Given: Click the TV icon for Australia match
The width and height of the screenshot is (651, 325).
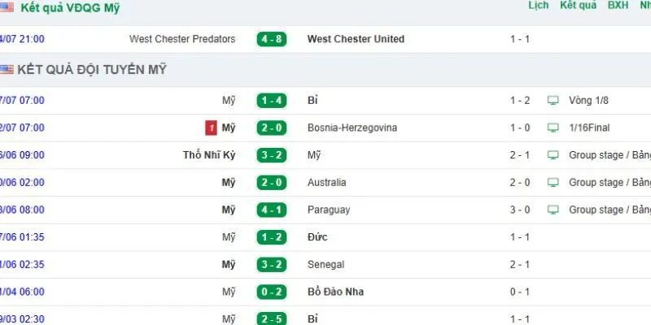Looking at the screenshot, I should [553, 182].
